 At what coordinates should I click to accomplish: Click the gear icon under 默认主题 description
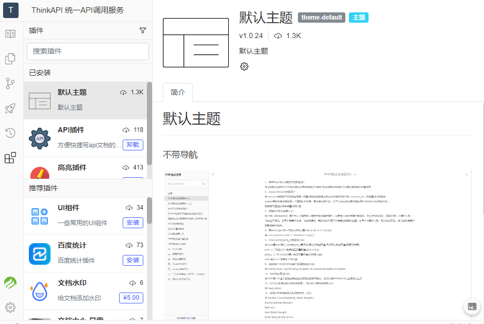pos(244,66)
